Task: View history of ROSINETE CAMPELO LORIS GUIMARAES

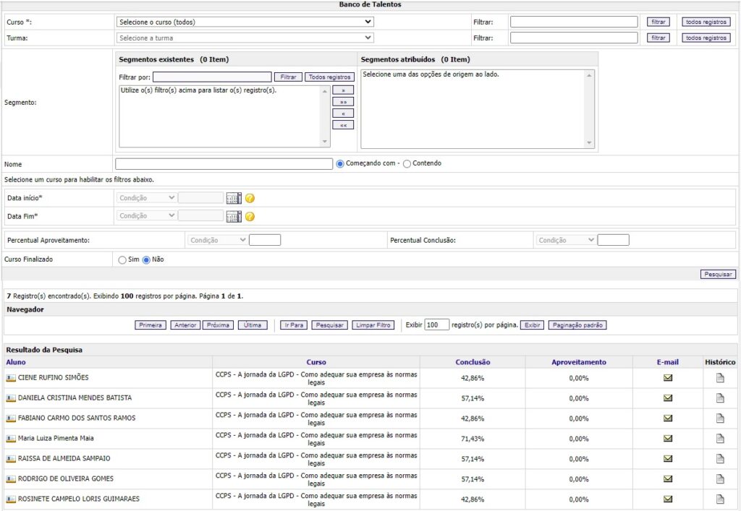Action: click(x=720, y=499)
